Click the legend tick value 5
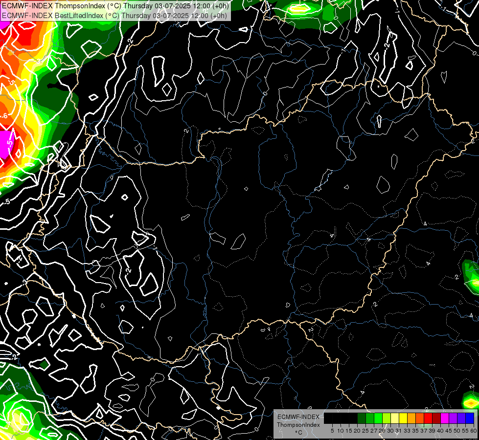 332,431
